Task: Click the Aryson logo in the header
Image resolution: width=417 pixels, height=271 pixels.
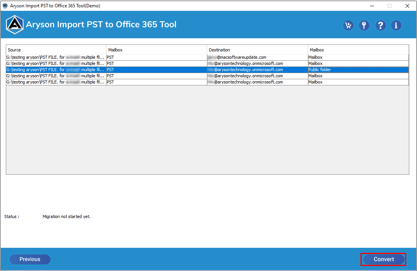Action: pos(15,25)
